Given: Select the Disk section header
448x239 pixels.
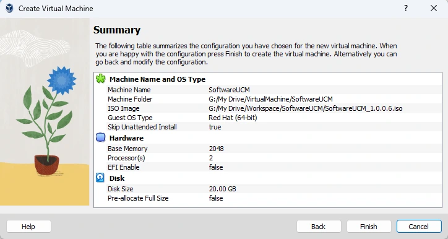Looking at the screenshot, I should coord(117,178).
